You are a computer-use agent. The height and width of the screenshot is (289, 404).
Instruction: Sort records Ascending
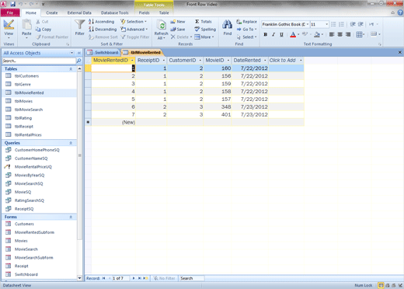[x=102, y=22]
